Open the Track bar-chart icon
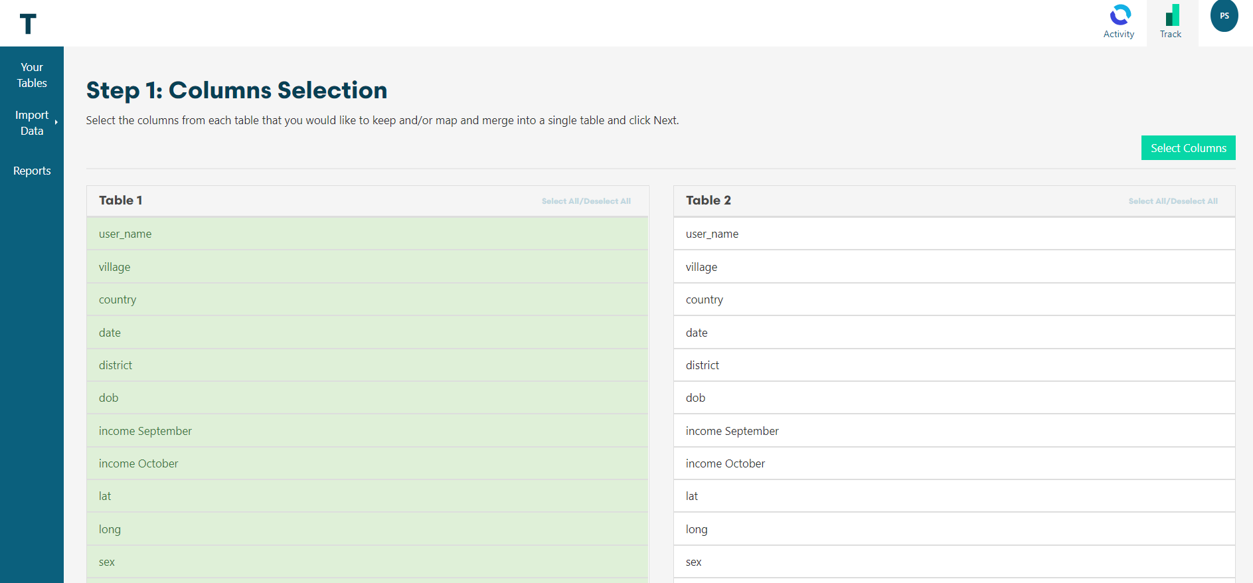 click(x=1172, y=16)
